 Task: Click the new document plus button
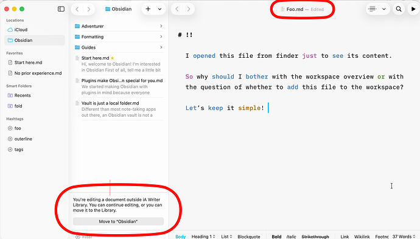[148, 9]
